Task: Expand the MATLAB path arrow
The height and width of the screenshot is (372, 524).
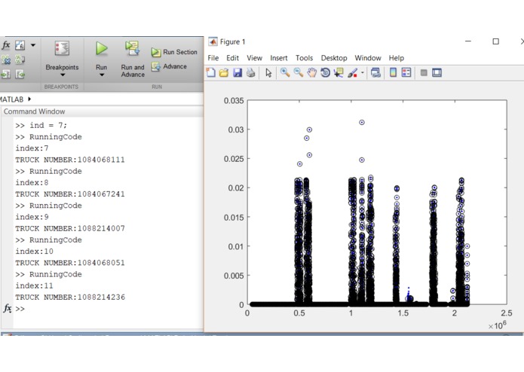Action: tap(29, 99)
